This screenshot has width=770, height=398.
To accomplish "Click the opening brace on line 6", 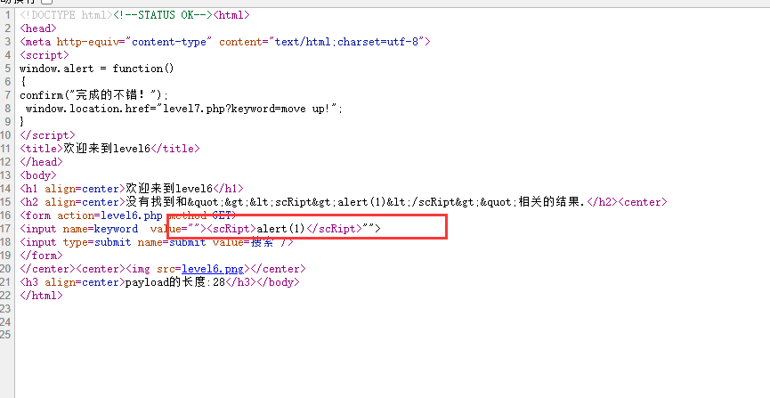I will 22,82.
